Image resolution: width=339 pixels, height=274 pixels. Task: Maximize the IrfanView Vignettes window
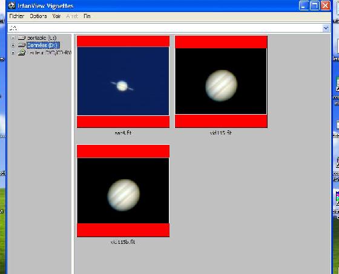315,5
